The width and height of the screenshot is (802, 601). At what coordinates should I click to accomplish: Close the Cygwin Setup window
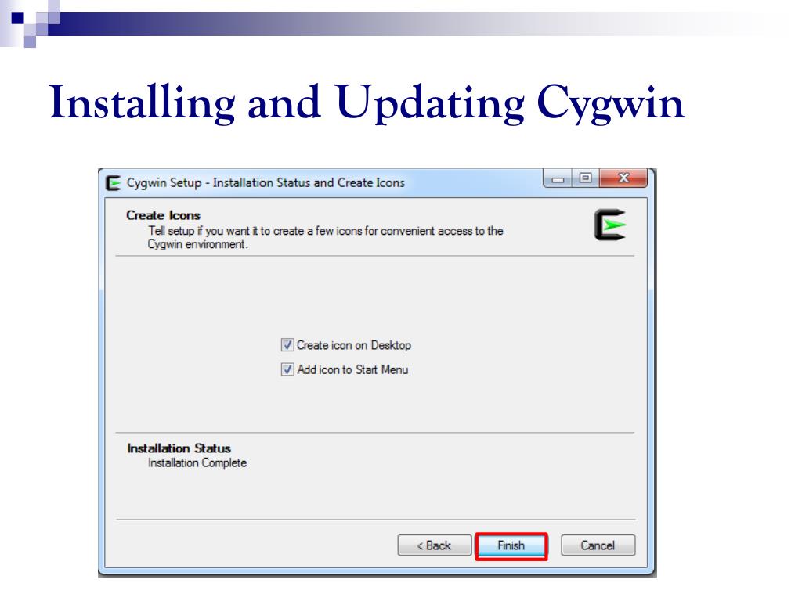623,178
